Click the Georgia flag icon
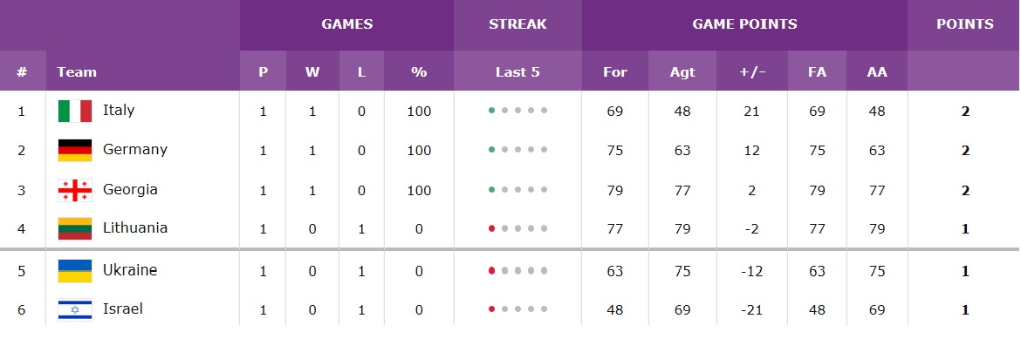 pyautogui.click(x=75, y=190)
